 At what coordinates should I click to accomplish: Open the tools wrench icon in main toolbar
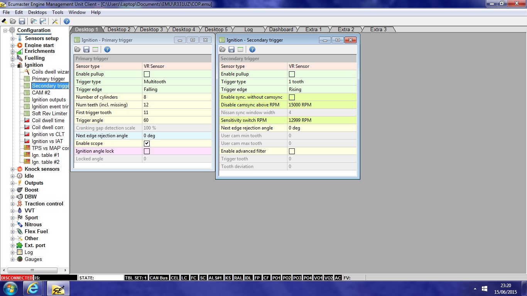[x=55, y=21]
